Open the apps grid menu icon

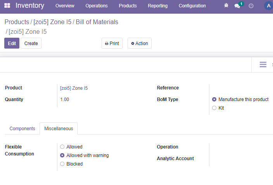tap(7, 5)
